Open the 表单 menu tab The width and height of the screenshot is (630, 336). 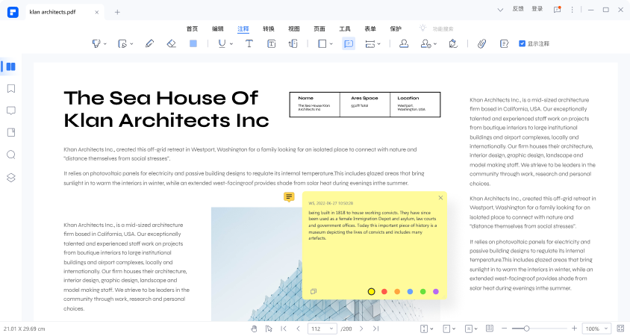[x=370, y=28]
